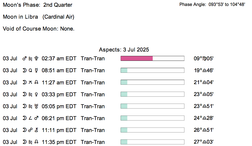252x146 pixels.
Task: Click the "Aspects: 3 Jul 2025" heading
Action: pos(124,49)
